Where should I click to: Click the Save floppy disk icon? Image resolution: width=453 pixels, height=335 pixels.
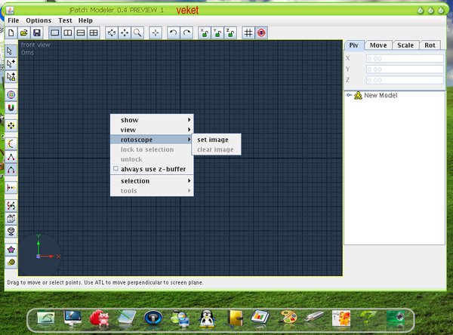coord(35,33)
